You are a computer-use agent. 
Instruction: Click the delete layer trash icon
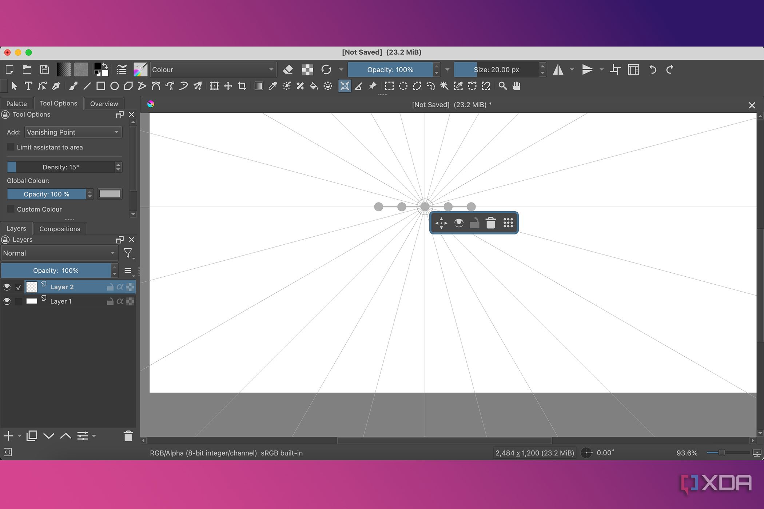coord(128,436)
